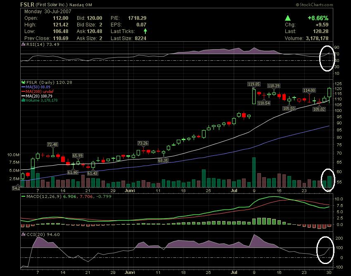Click the Chg value +9.59
351x276 pixels.
coord(322,25)
